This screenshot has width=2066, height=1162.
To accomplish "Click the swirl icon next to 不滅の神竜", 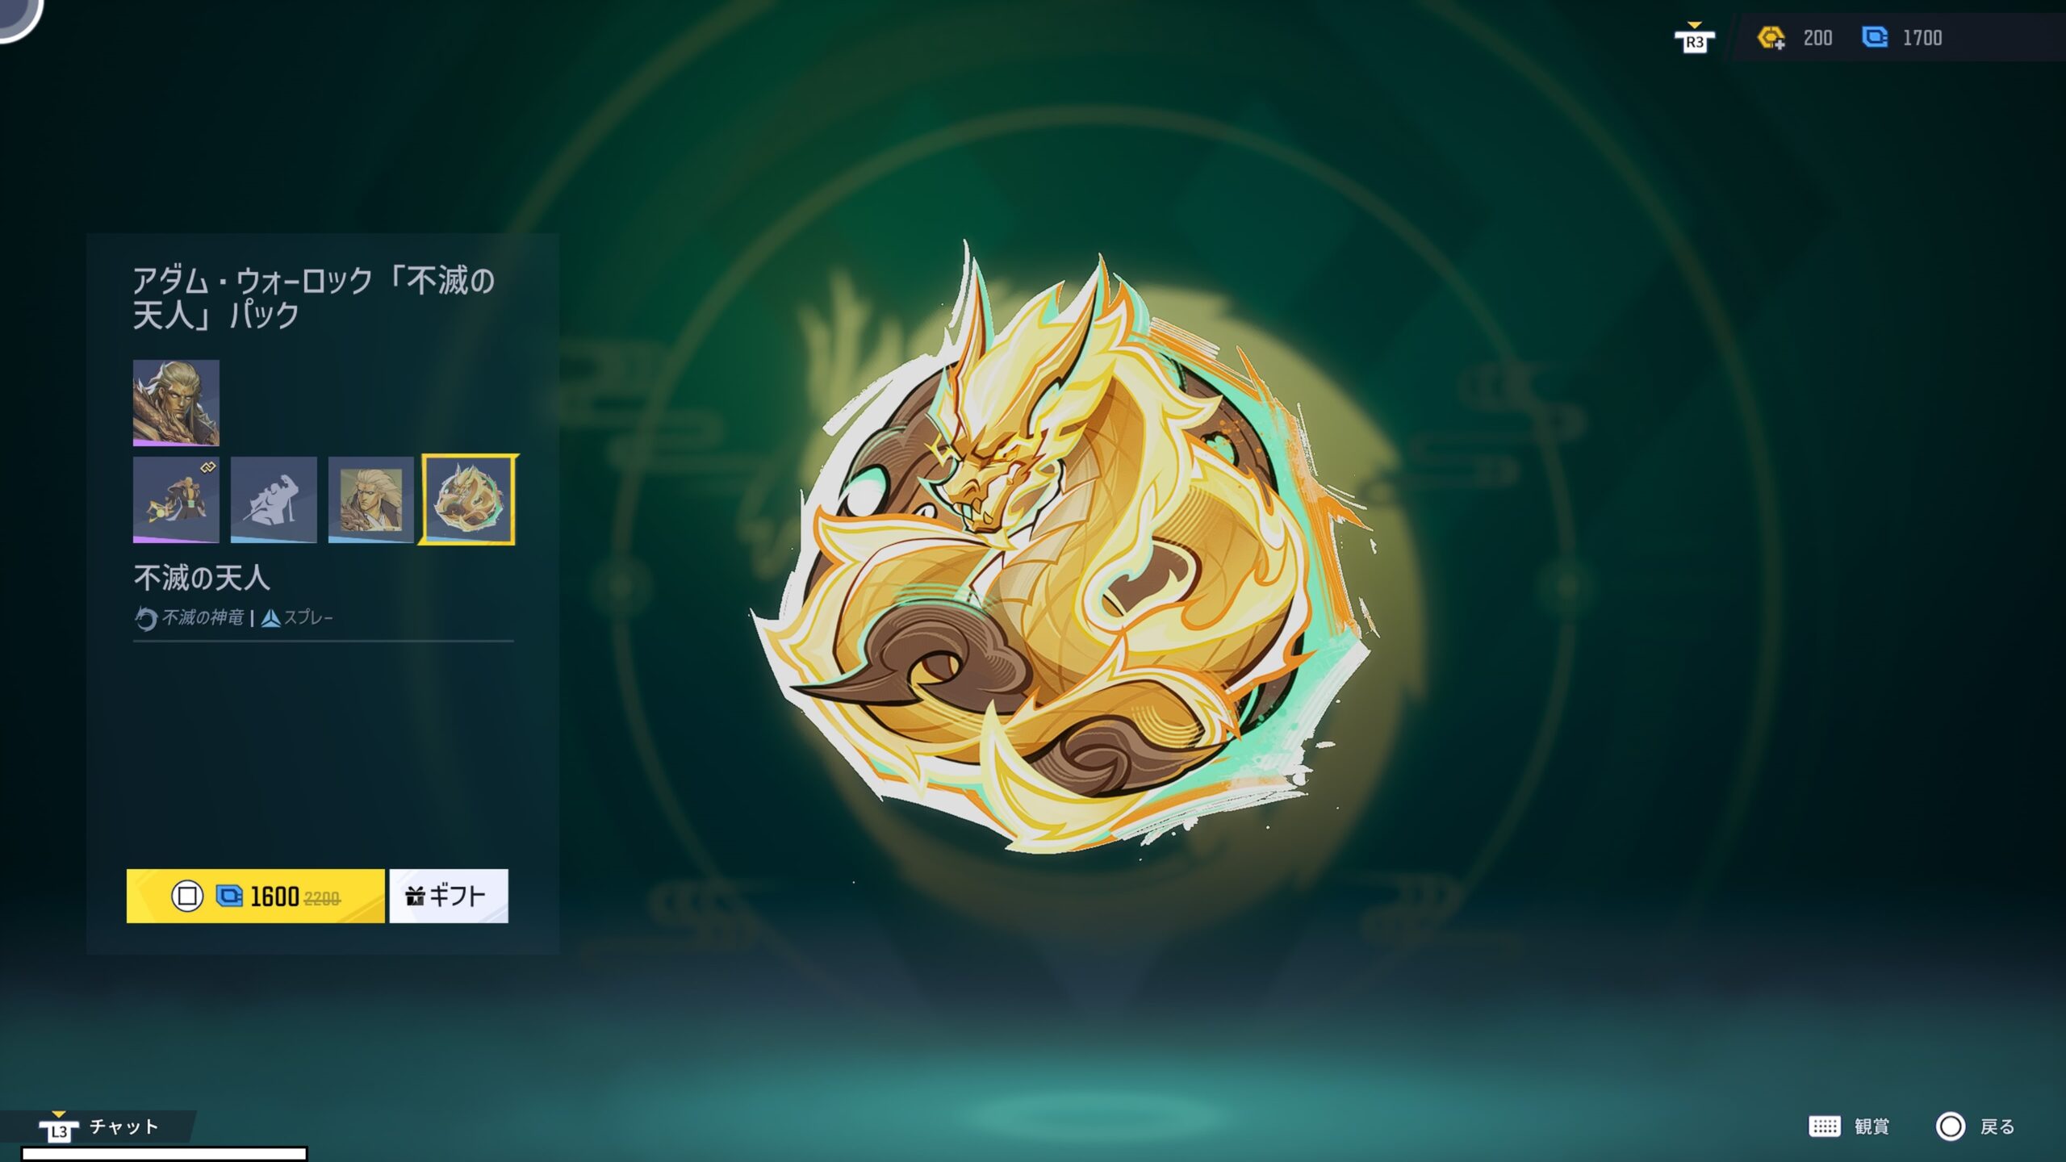I will click(145, 618).
